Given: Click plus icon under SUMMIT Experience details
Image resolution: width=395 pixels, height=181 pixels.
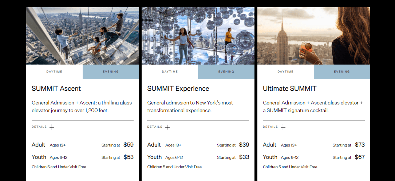Looking at the screenshot, I should click(167, 127).
